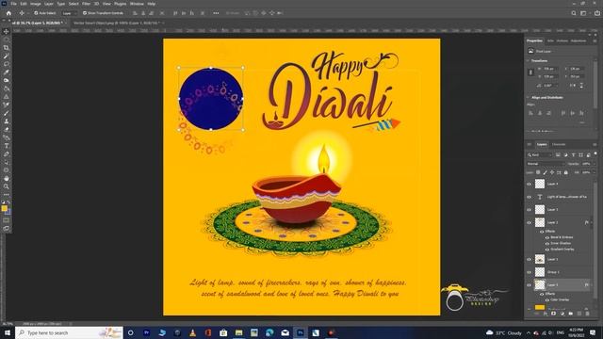Collapse the Transform section in Properties

(528, 60)
